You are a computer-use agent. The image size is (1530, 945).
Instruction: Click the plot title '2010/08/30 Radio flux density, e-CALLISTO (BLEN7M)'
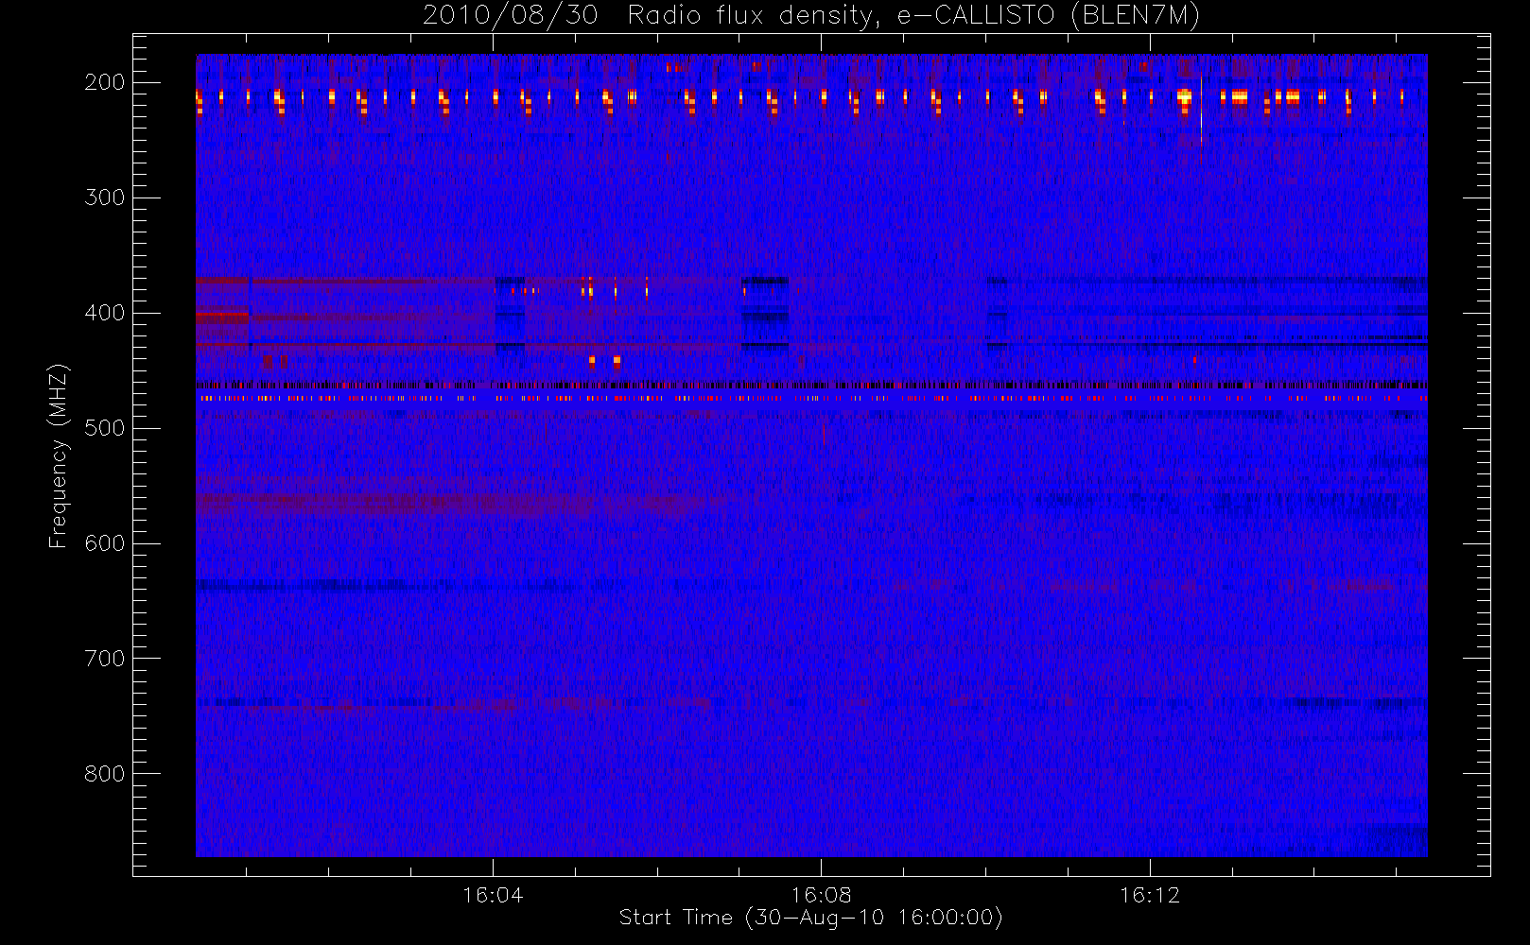coord(811,16)
